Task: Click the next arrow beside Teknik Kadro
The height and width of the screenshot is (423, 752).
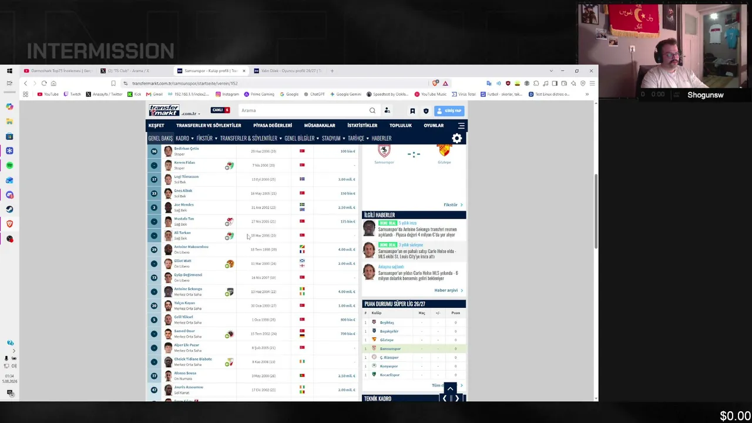Action: [457, 398]
